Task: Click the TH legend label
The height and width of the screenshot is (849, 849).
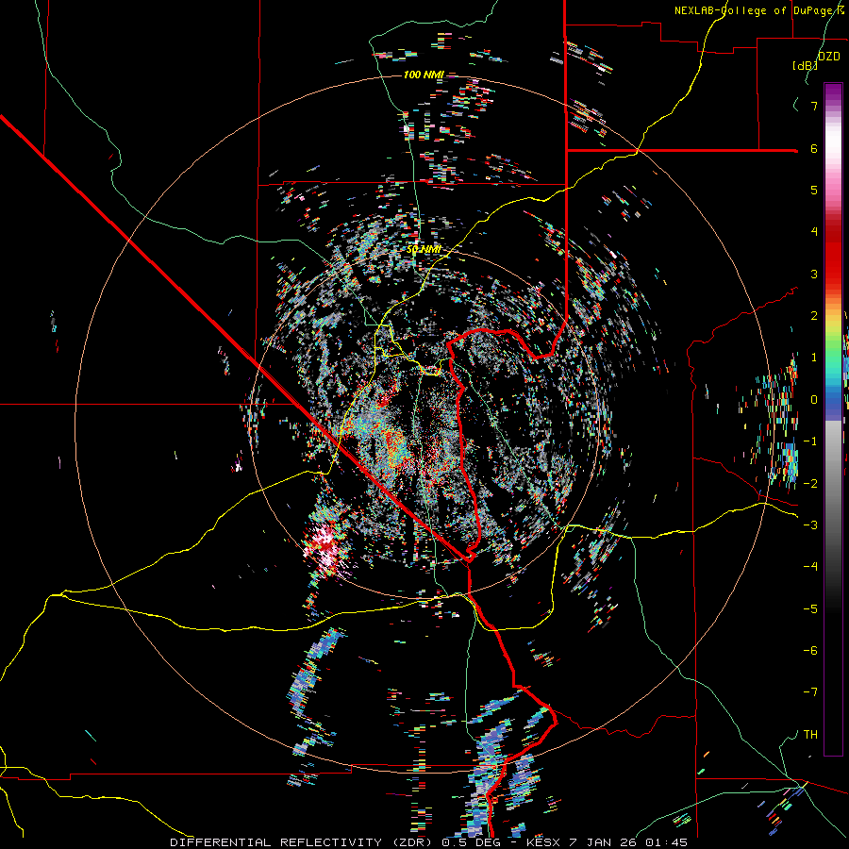Action: coord(810,735)
